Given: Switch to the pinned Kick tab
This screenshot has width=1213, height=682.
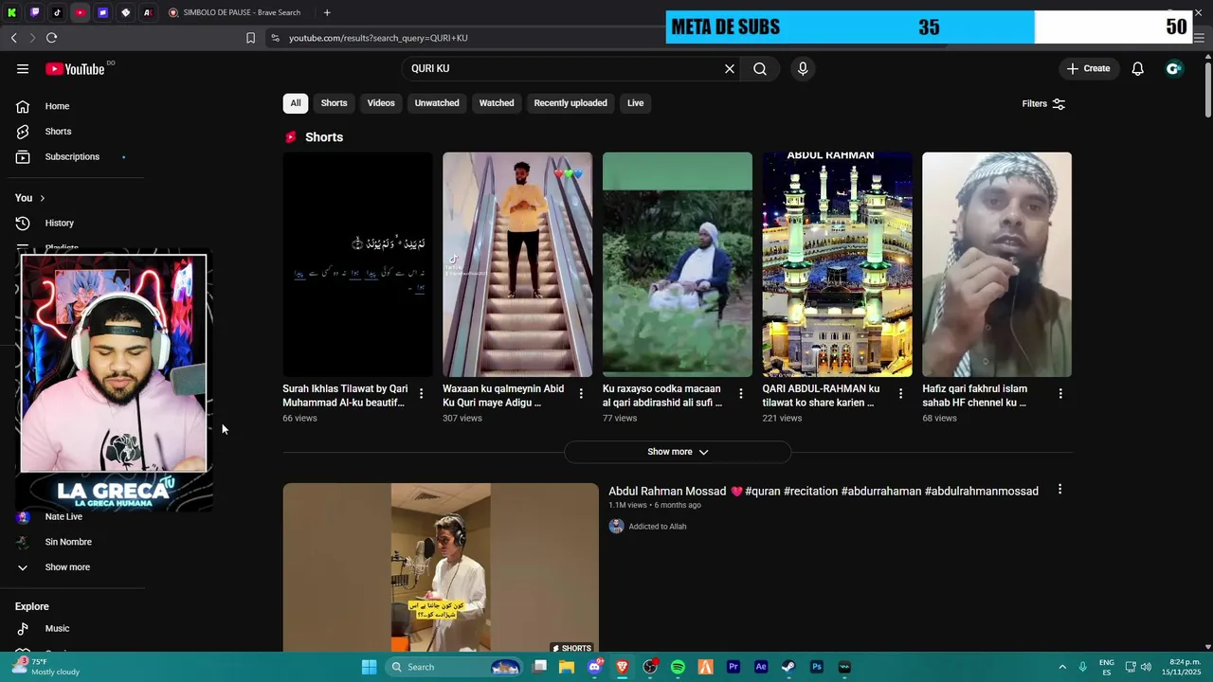Looking at the screenshot, I should (12, 12).
